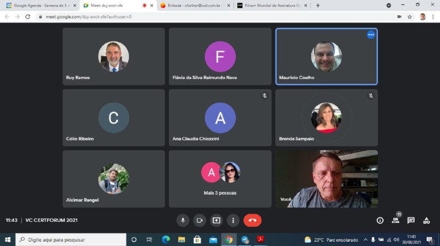
Task: Select the Ruy Ramos participant tile
Action: point(114,56)
